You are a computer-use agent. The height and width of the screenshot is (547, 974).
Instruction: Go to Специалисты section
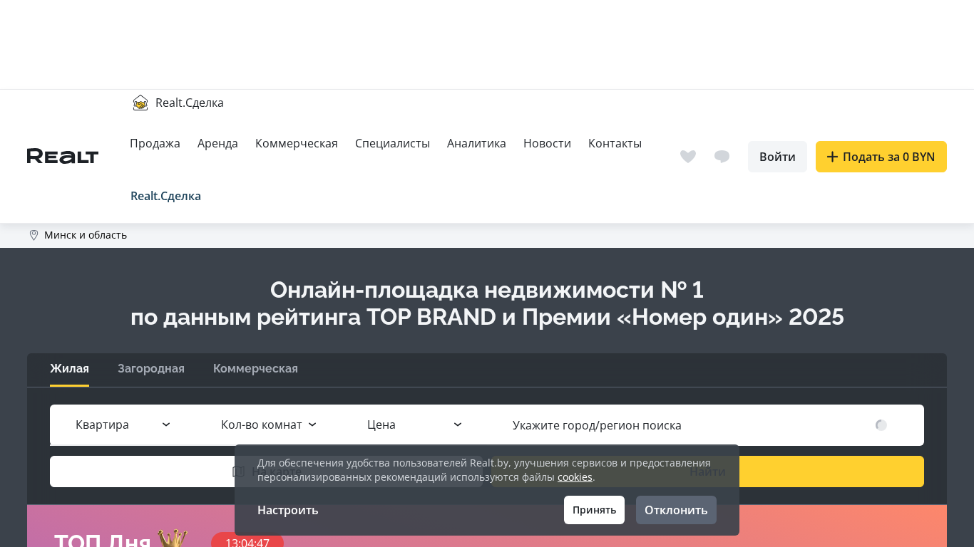click(x=392, y=143)
